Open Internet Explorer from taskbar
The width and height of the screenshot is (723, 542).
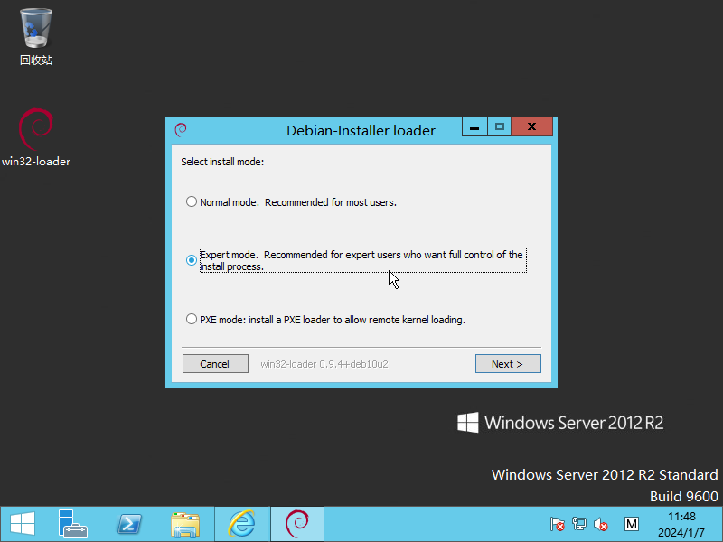tap(241, 524)
